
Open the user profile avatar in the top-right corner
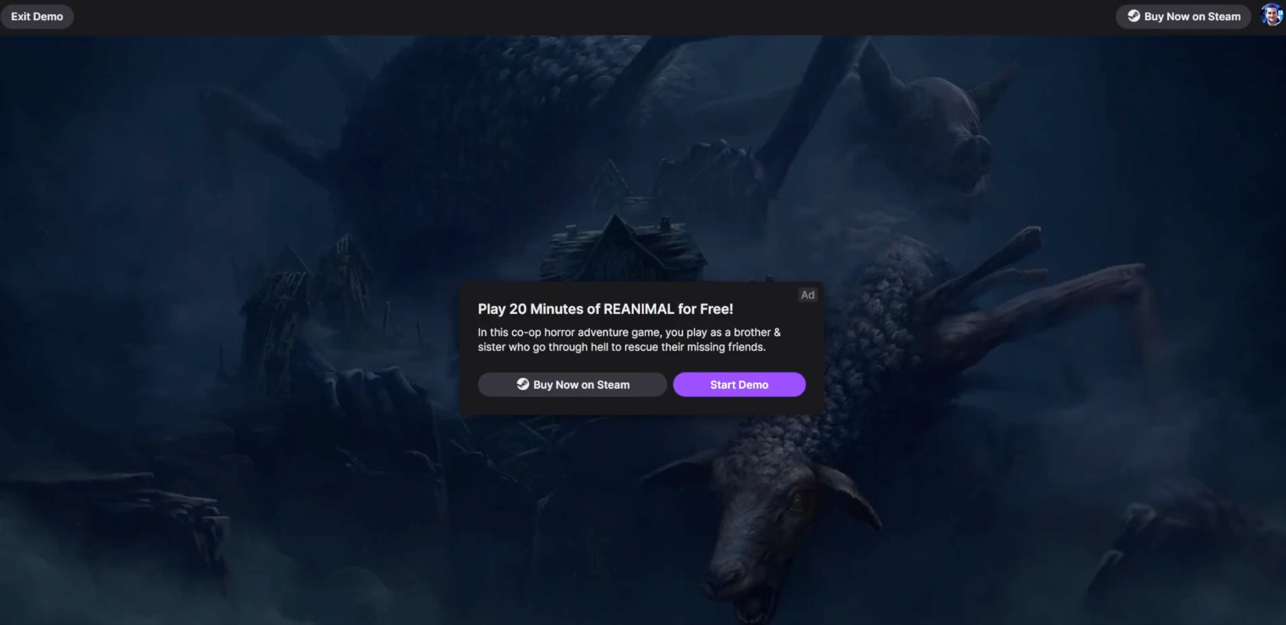click(x=1271, y=15)
